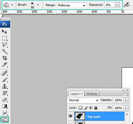Close the Layers panel window

click(x=127, y=90)
